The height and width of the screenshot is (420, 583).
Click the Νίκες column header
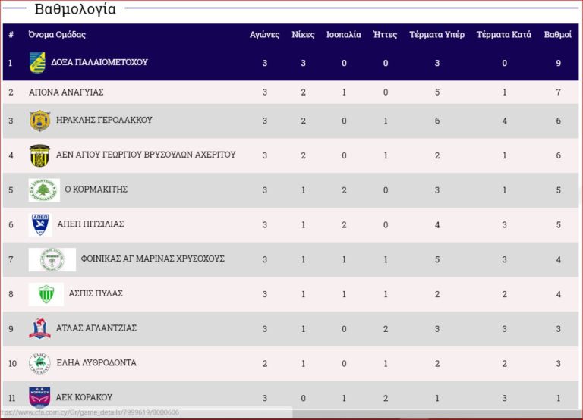pos(303,35)
